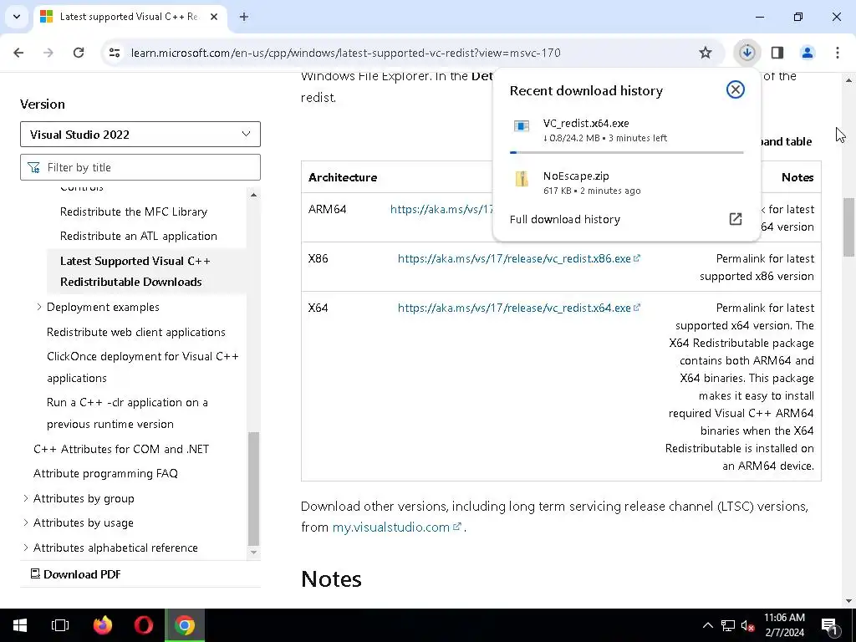Click Full download history entry
The width and height of the screenshot is (856, 642).
click(626, 219)
